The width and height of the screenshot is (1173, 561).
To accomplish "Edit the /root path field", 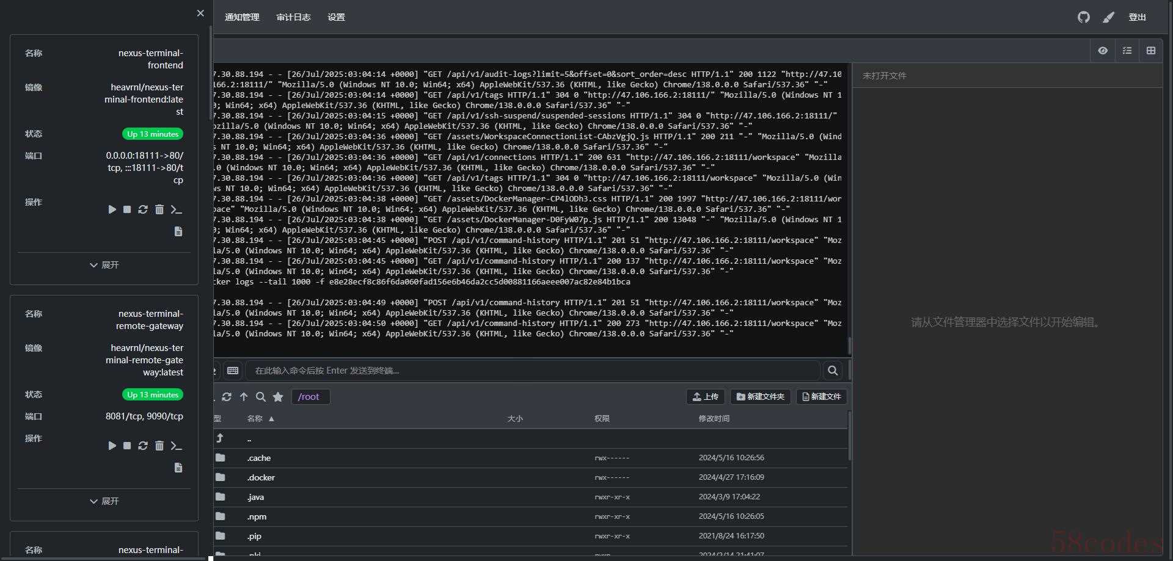I will coord(310,397).
